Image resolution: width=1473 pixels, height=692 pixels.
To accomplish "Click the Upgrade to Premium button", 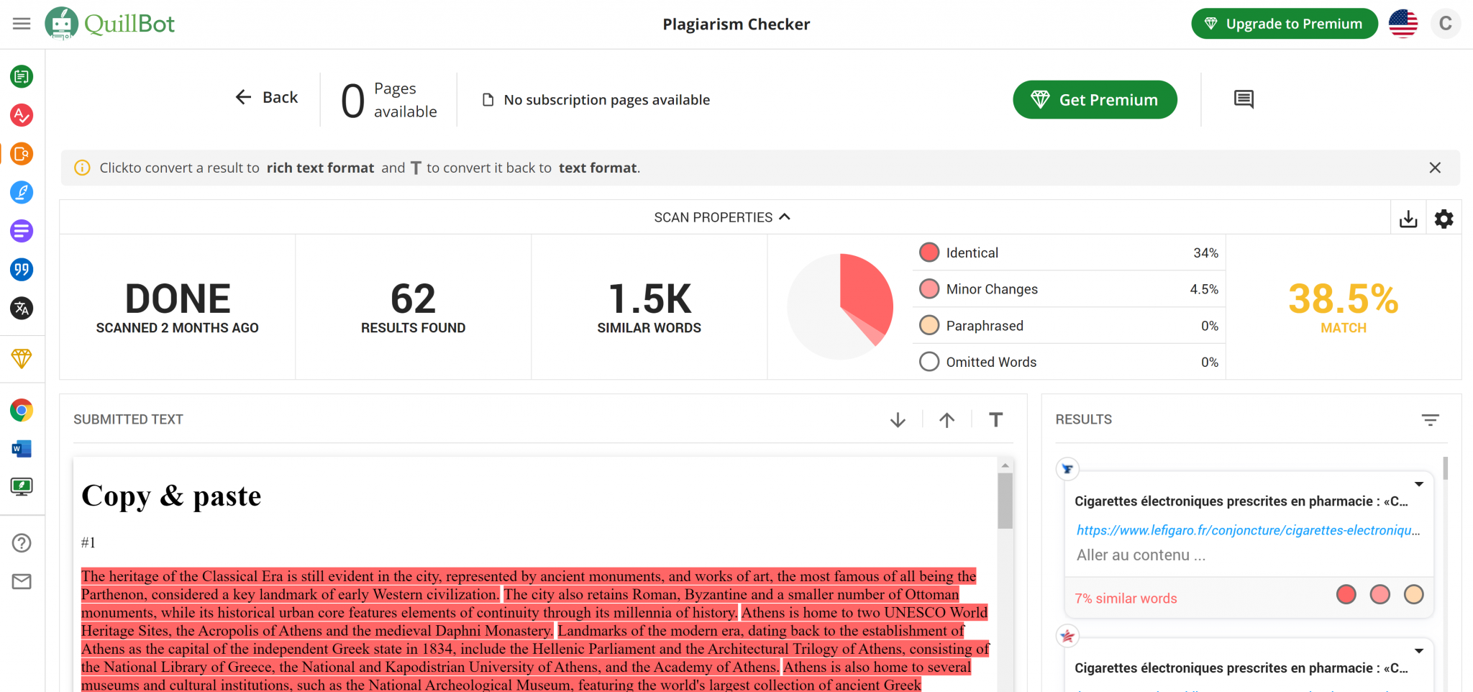I will [x=1284, y=24].
